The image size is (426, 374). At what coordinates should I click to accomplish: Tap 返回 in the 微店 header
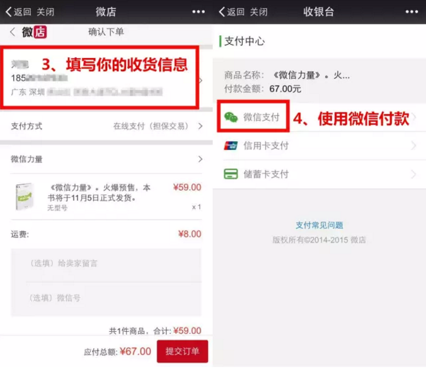point(18,12)
